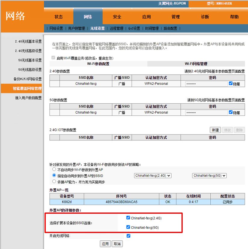The image size is (248, 249).
Task: Switch to the 安全 tab
Action: [117, 17]
